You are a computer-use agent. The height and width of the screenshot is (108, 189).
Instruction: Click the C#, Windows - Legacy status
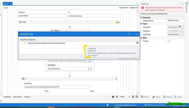point(178,105)
